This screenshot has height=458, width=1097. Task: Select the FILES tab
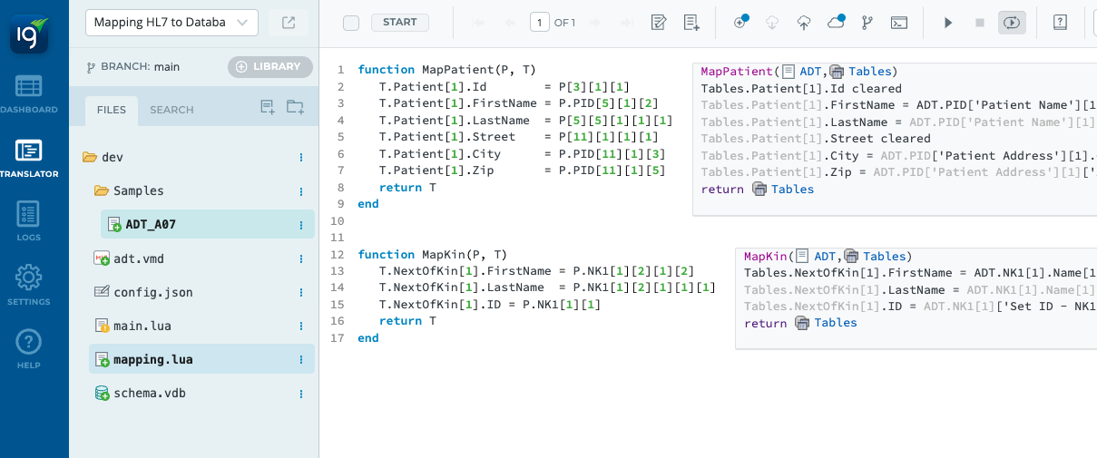pyautogui.click(x=112, y=110)
